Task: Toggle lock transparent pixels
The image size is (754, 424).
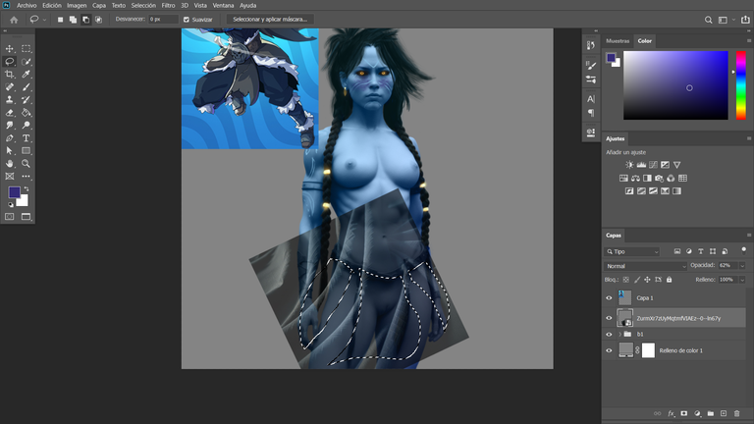Action: pyautogui.click(x=625, y=280)
